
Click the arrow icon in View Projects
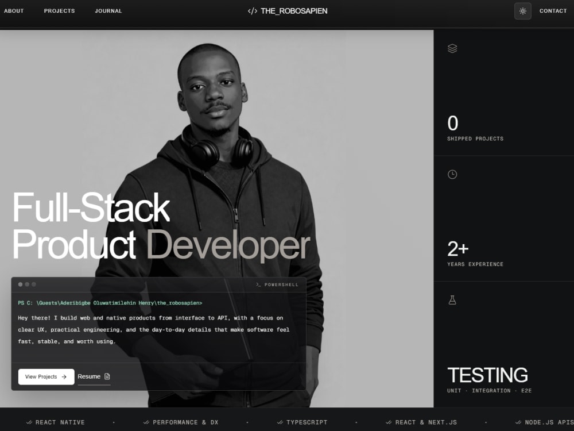click(64, 377)
